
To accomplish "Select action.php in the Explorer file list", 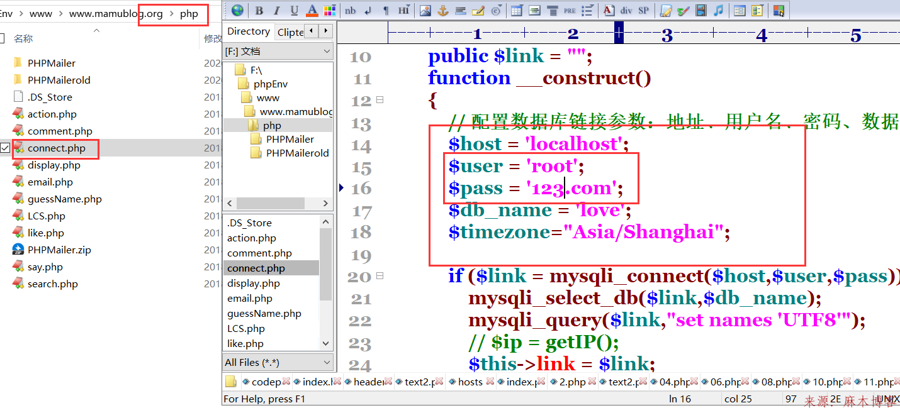I will point(52,114).
